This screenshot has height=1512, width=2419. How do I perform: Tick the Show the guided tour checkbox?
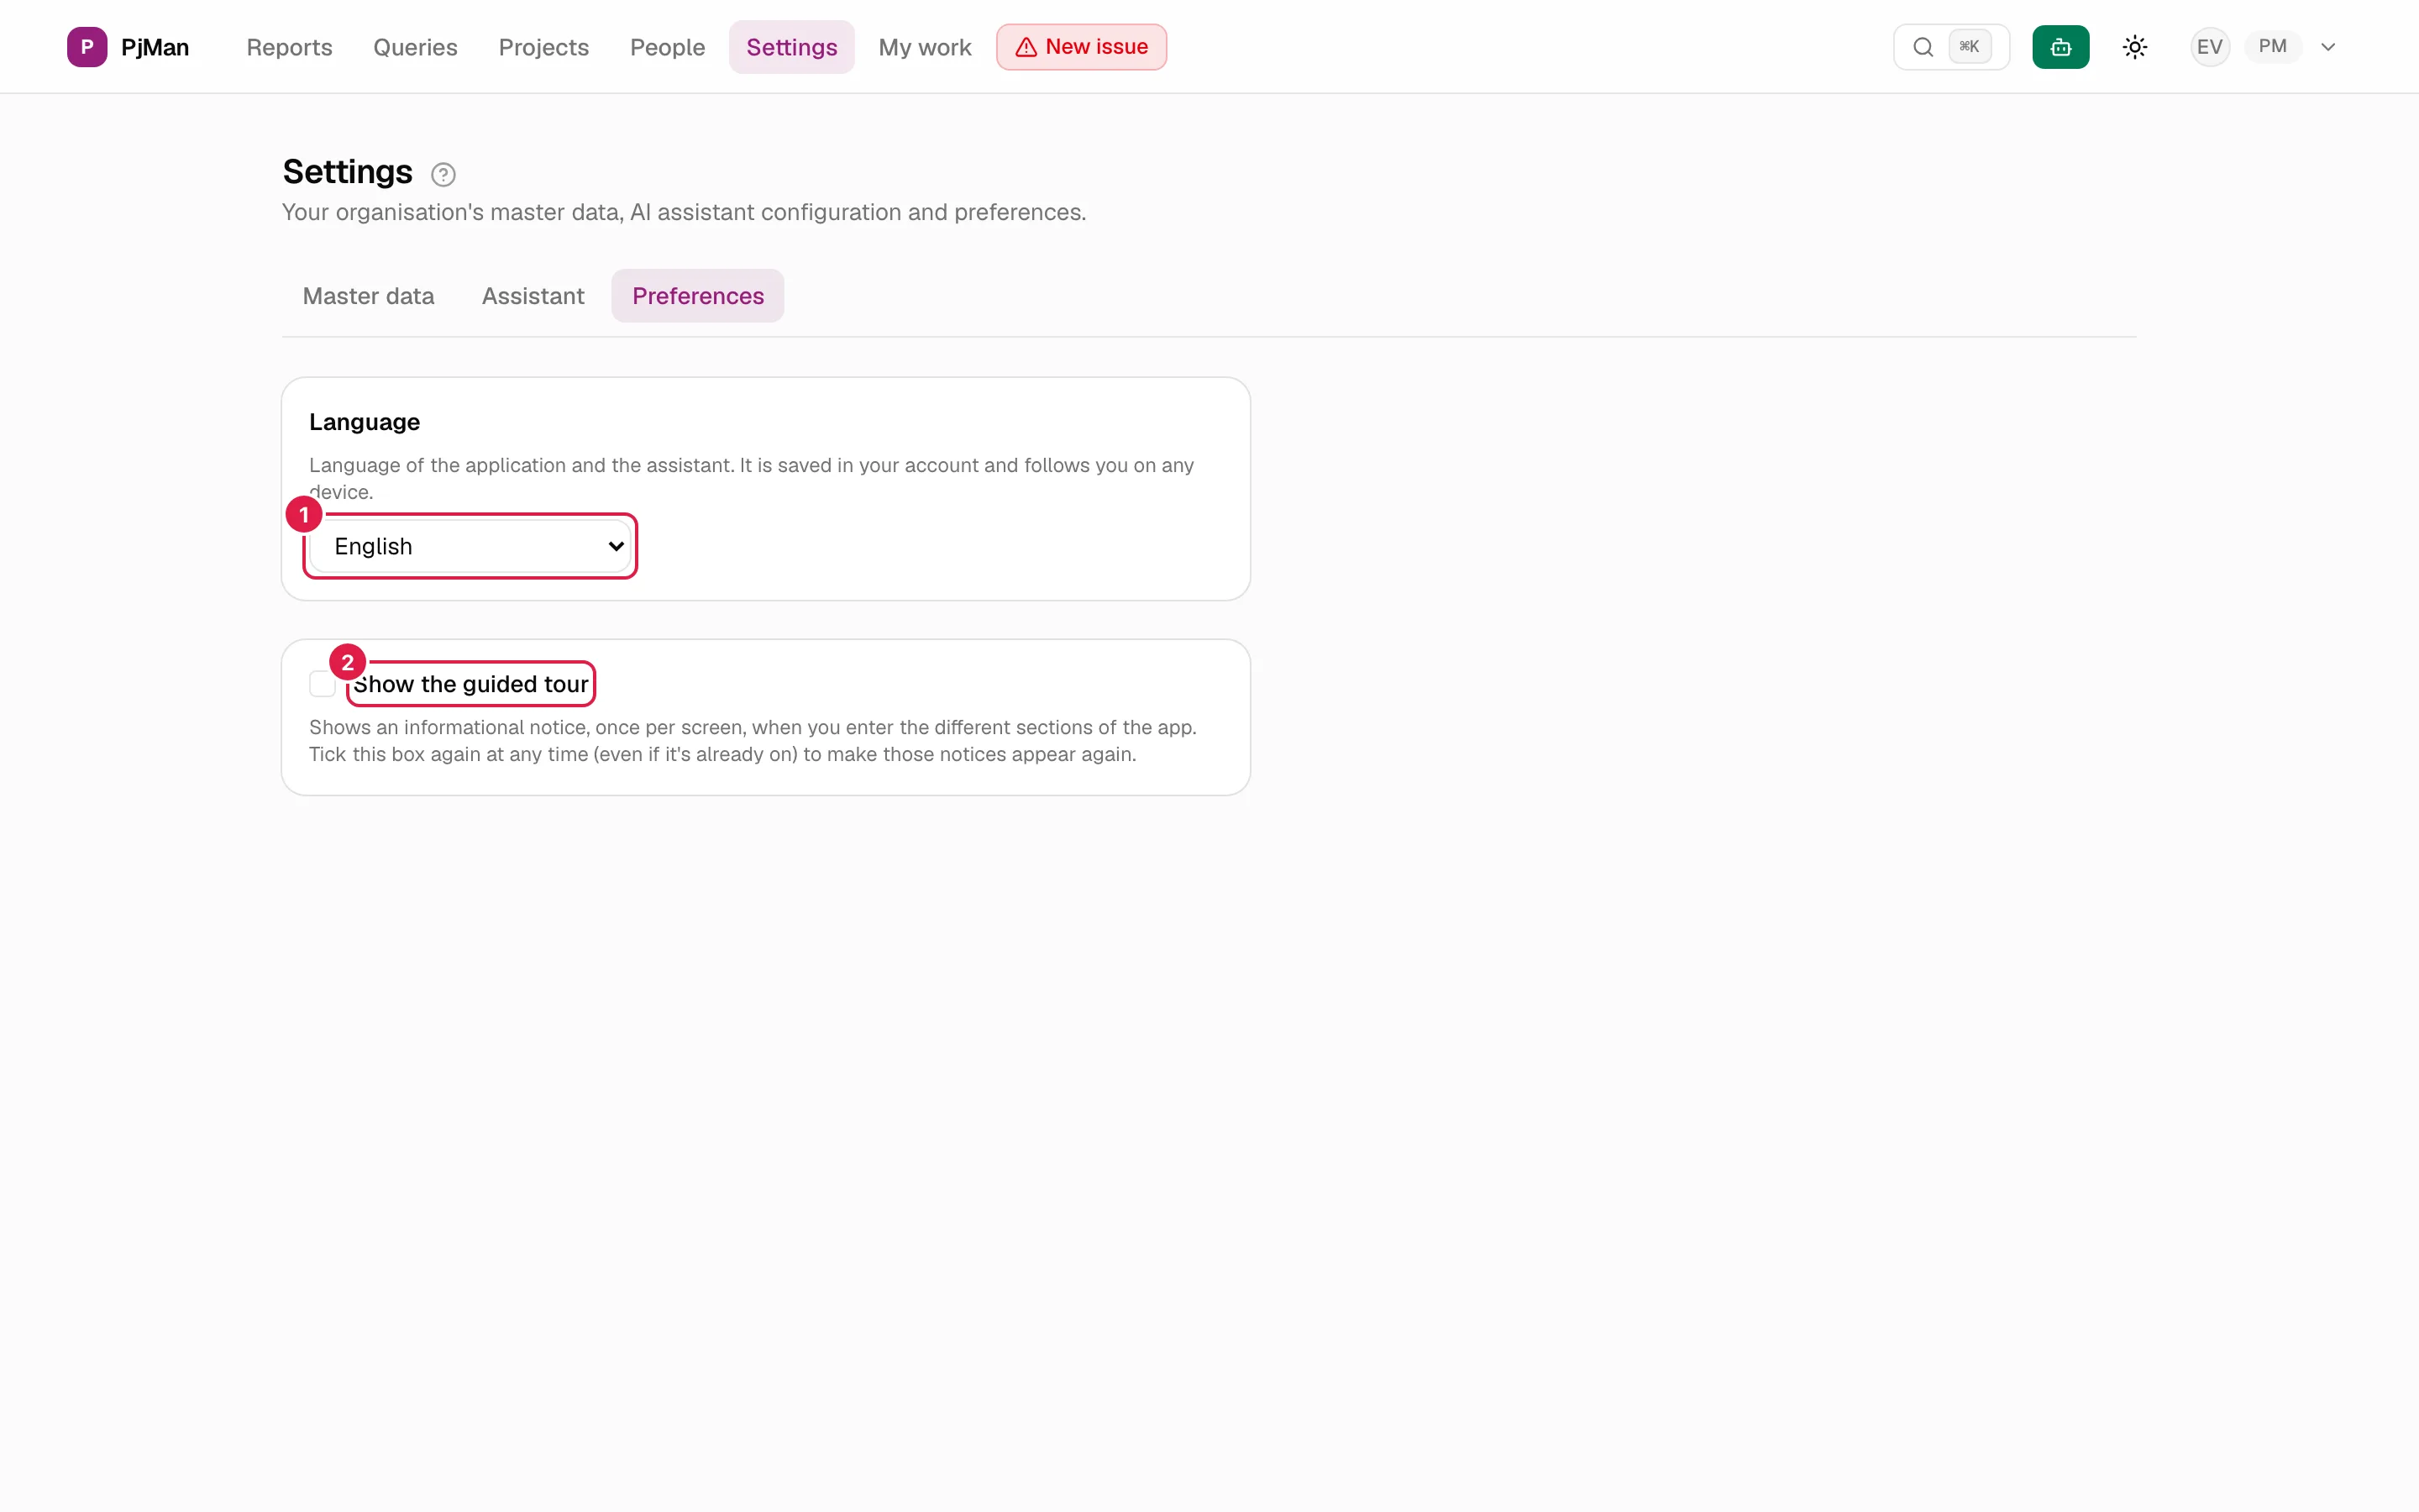click(x=322, y=684)
